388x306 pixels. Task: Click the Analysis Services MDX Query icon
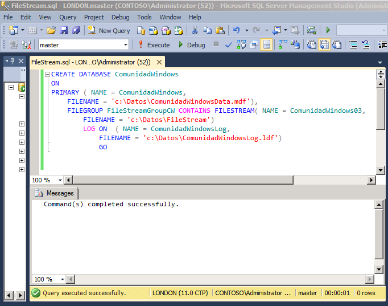coord(154,30)
